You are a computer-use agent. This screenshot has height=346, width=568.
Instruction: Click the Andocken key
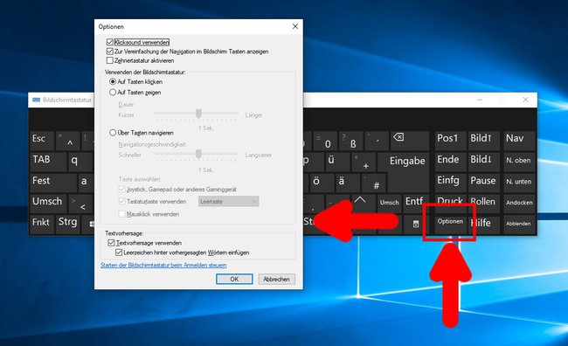pos(519,203)
